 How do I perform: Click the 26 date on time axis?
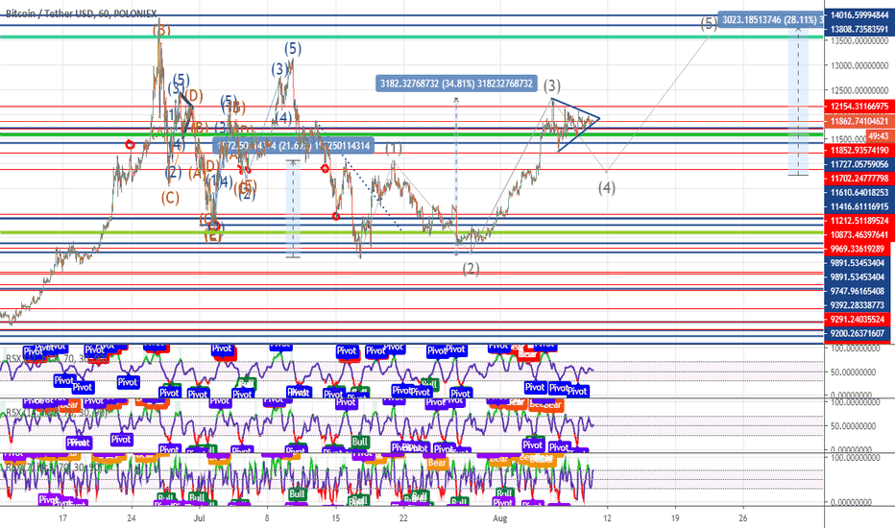743,518
